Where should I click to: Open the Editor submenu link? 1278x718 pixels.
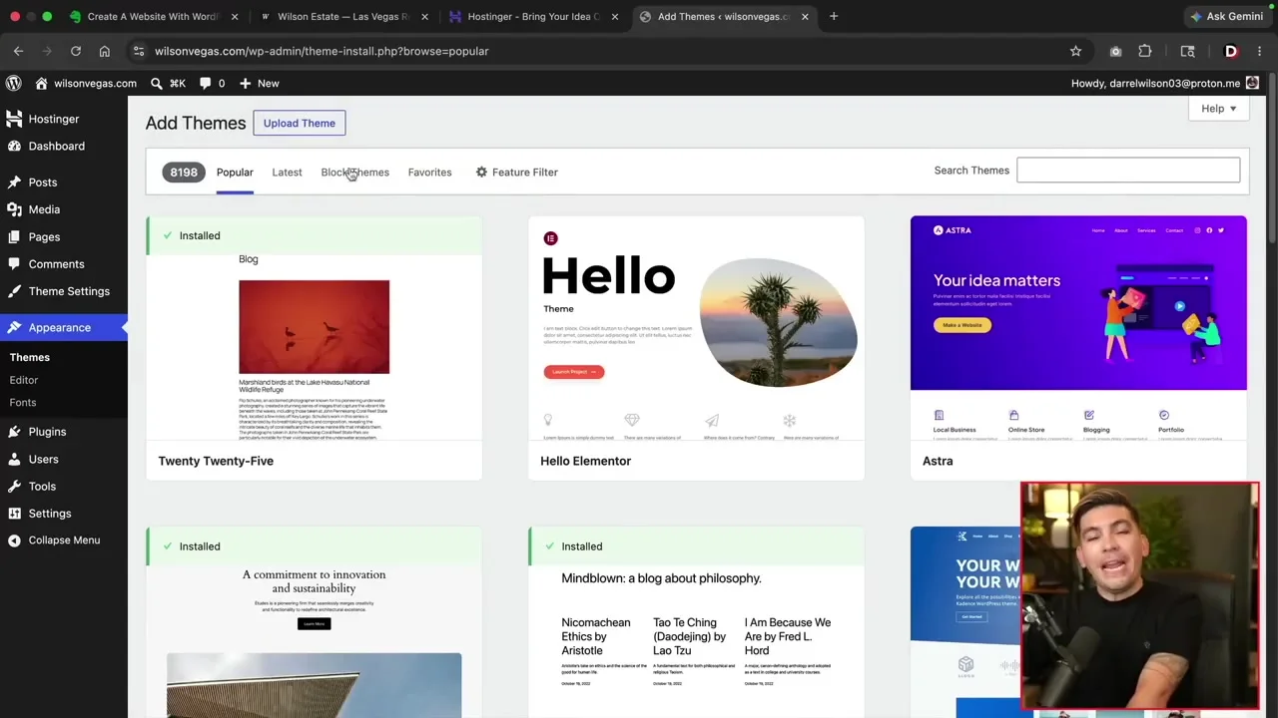tap(24, 380)
